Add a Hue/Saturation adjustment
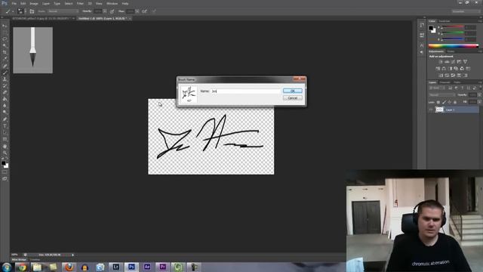 (438, 69)
